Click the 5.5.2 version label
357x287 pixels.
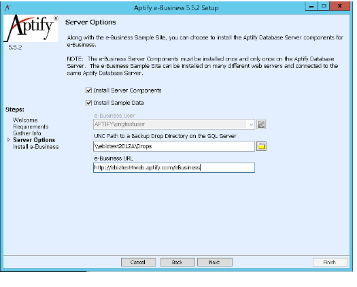point(15,48)
